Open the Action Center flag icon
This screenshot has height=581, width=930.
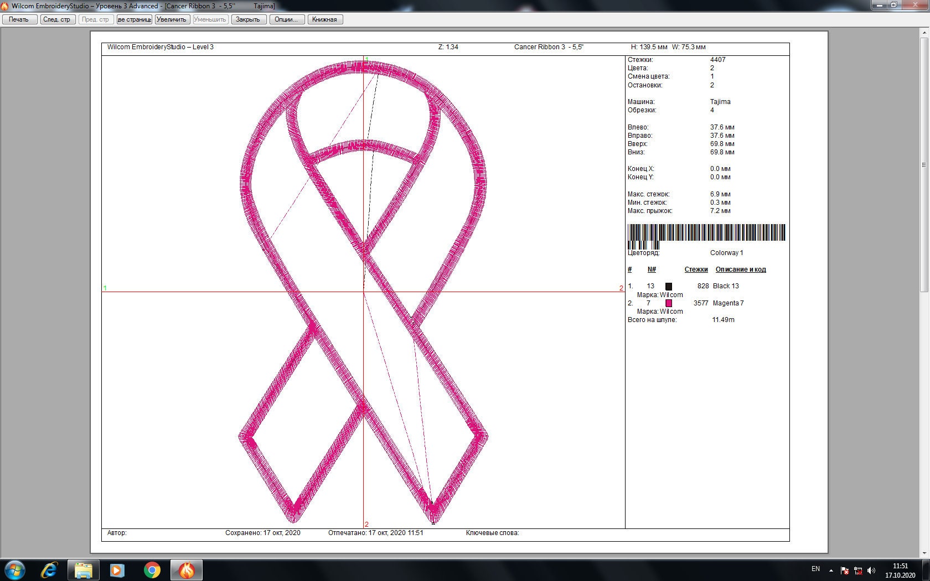pos(845,570)
